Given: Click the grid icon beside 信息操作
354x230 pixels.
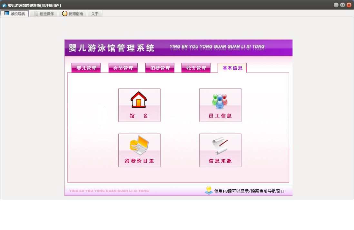Looking at the screenshot, I should 36,14.
